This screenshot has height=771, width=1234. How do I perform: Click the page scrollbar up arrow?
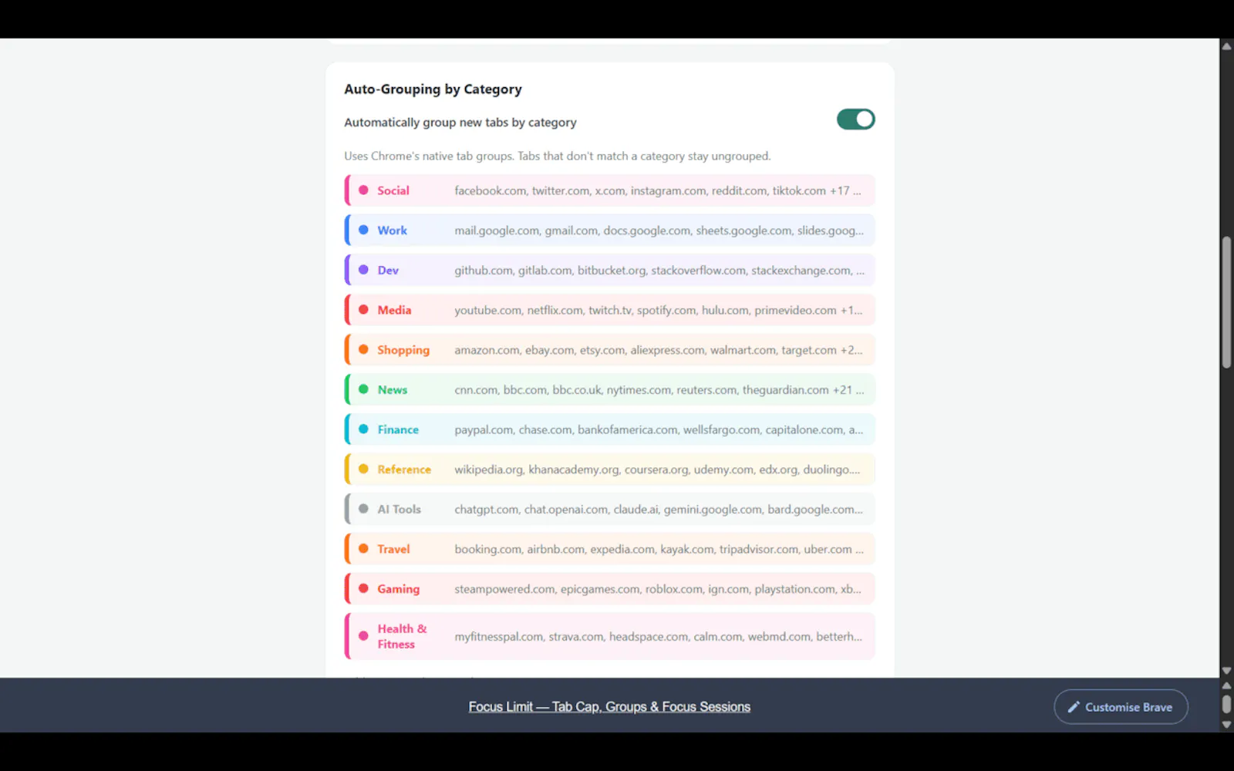point(1226,46)
